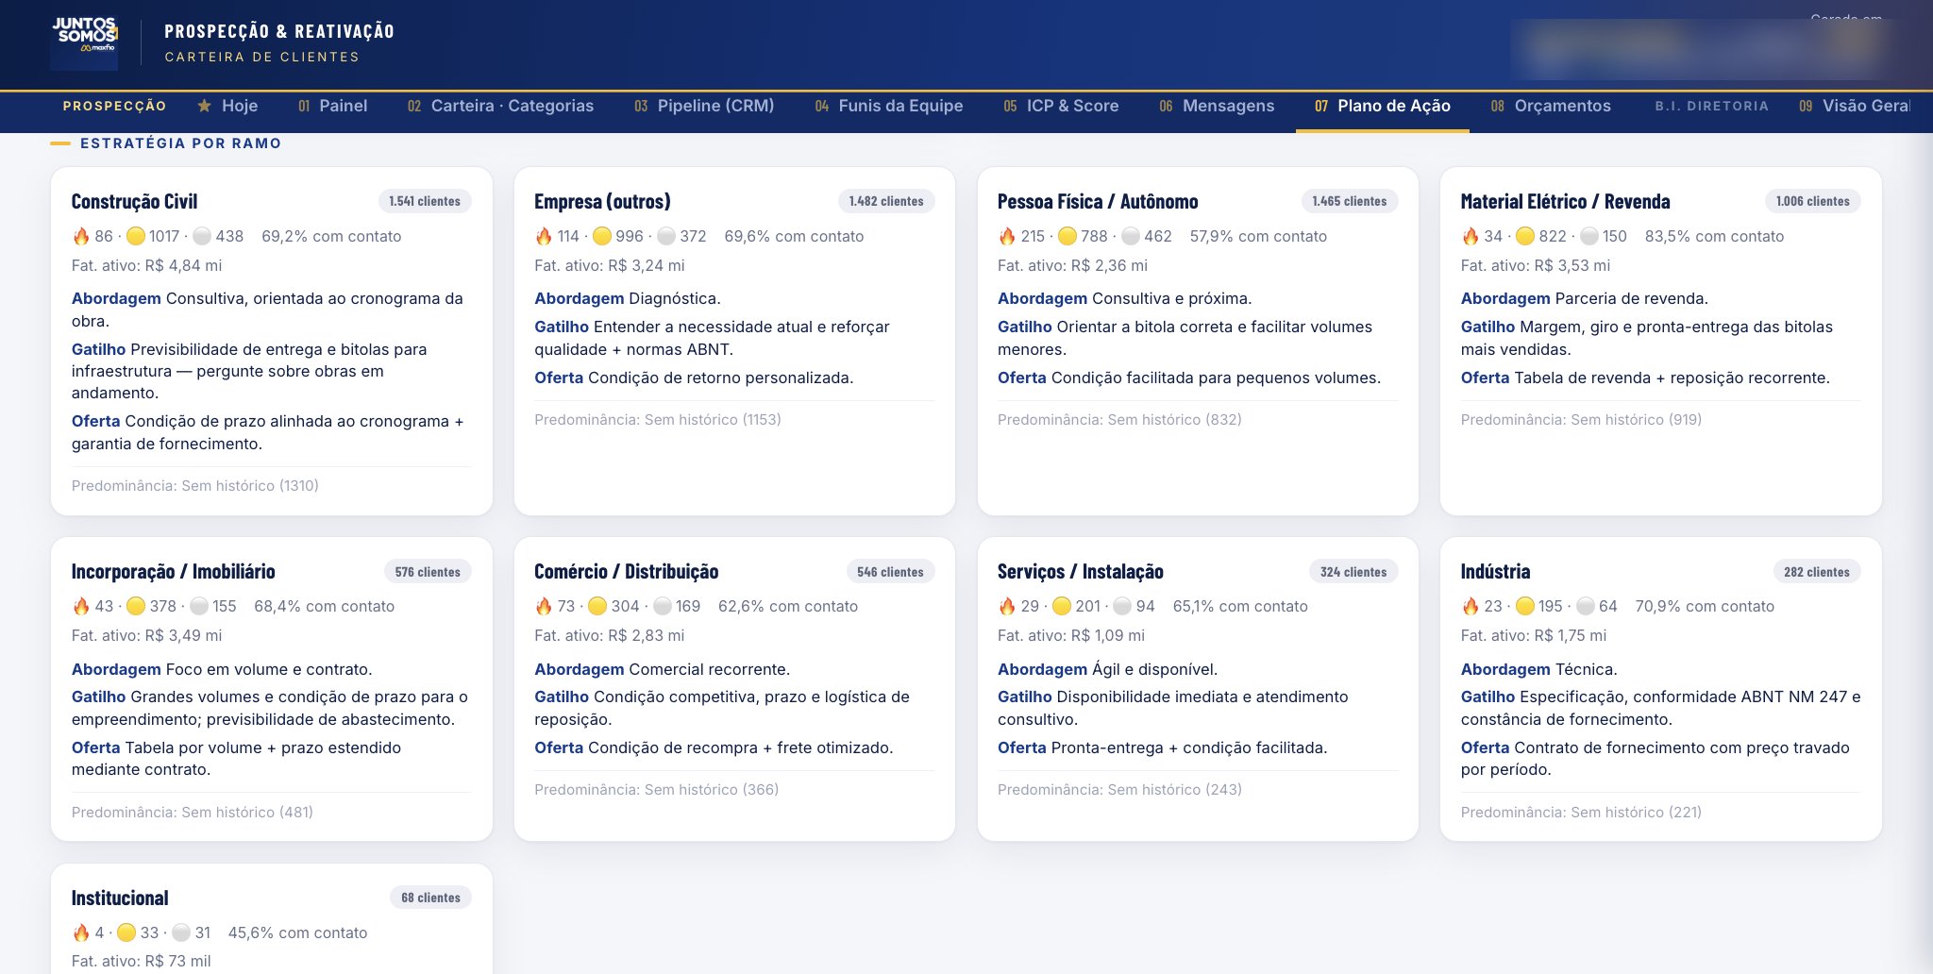Click the fire icon in Material Elétrico card
The image size is (1933, 974).
pyautogui.click(x=1471, y=236)
